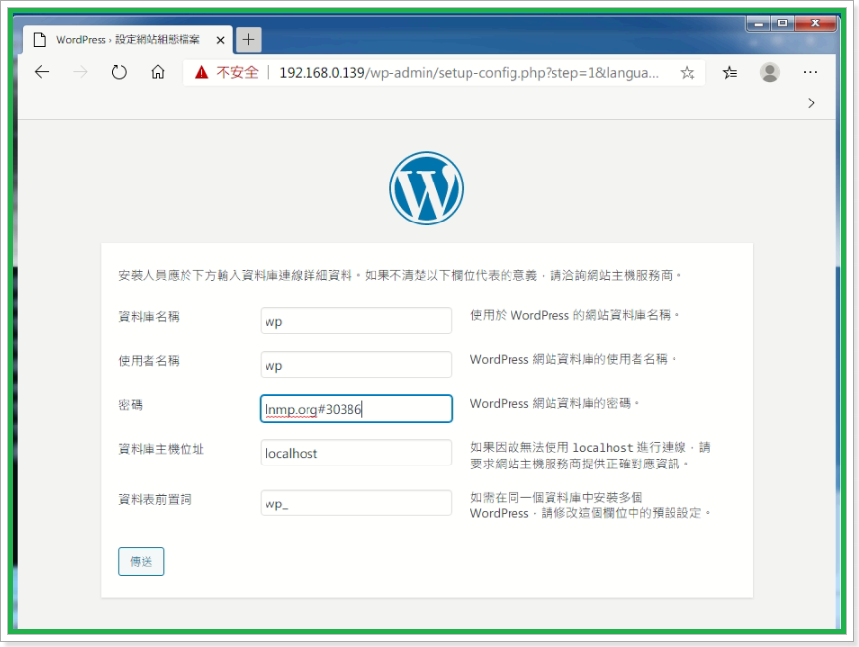This screenshot has height=647, width=859.
Task: Click the forward navigation arrow
Action: [x=80, y=72]
